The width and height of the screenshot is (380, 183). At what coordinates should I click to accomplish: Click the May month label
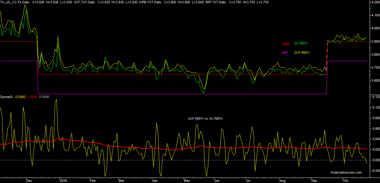pos(187,181)
